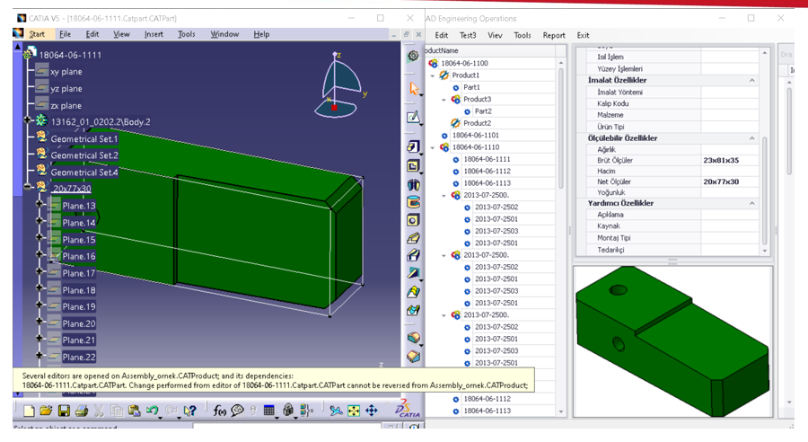Select the Fly Mode airplane icon
The width and height of the screenshot is (808, 442).
[336, 411]
